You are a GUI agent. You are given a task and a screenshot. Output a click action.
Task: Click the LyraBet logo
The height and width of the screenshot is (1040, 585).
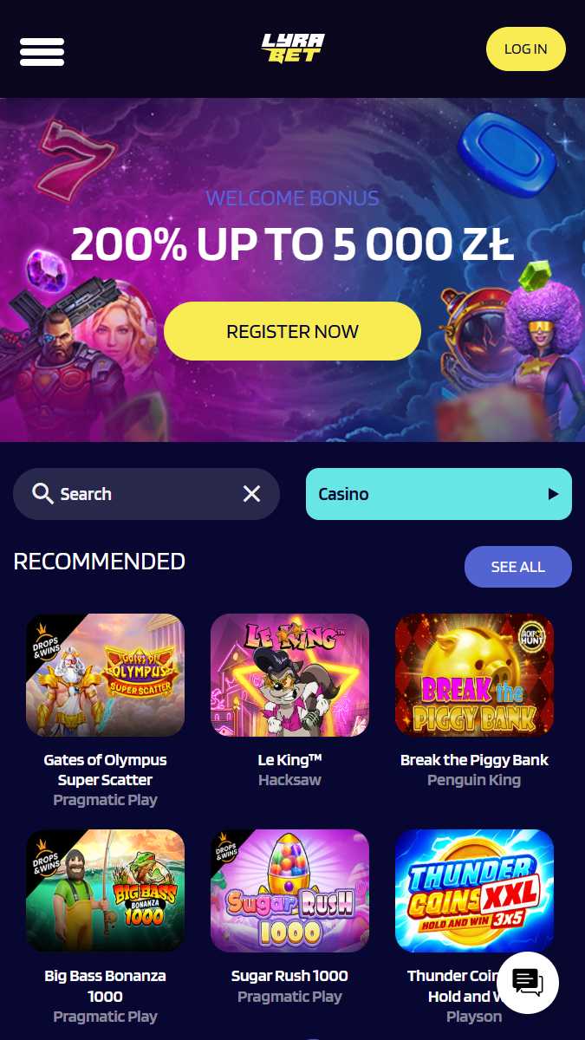293,49
